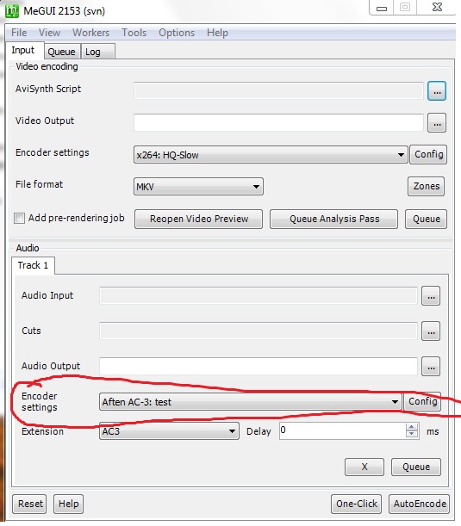
Task: Open the MKV file format dropdown
Action: click(x=256, y=187)
